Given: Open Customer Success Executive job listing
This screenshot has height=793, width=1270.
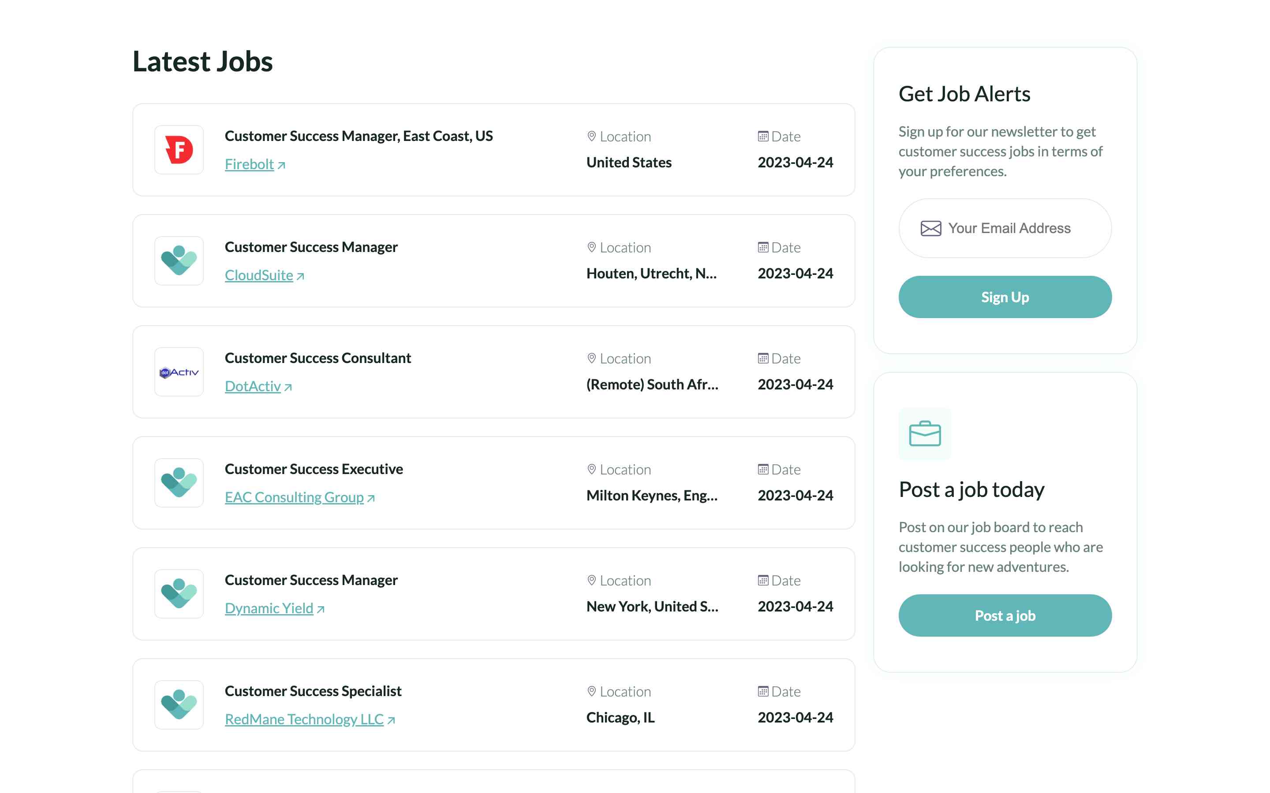Looking at the screenshot, I should point(314,469).
